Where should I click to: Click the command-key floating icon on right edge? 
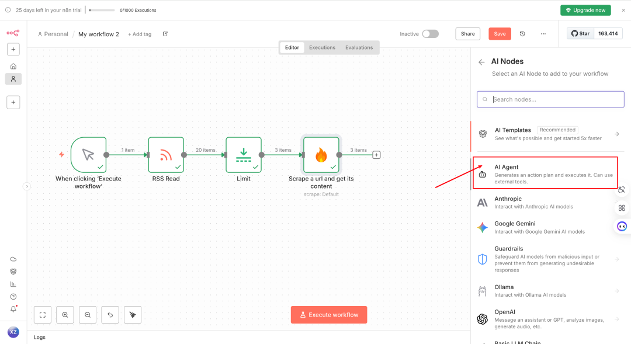click(622, 208)
